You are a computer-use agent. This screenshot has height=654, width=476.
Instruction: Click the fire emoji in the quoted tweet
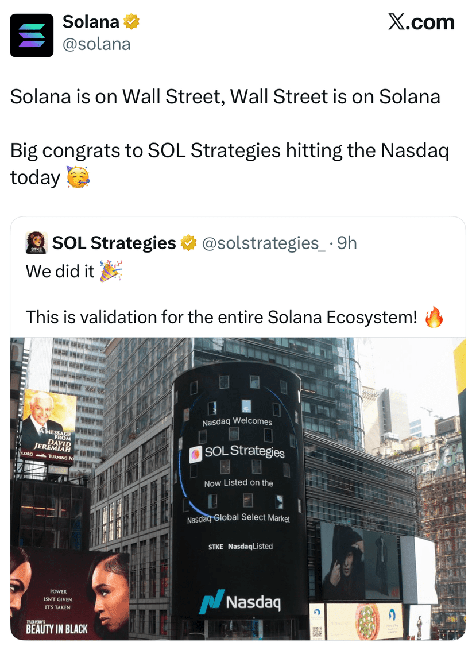(x=434, y=316)
